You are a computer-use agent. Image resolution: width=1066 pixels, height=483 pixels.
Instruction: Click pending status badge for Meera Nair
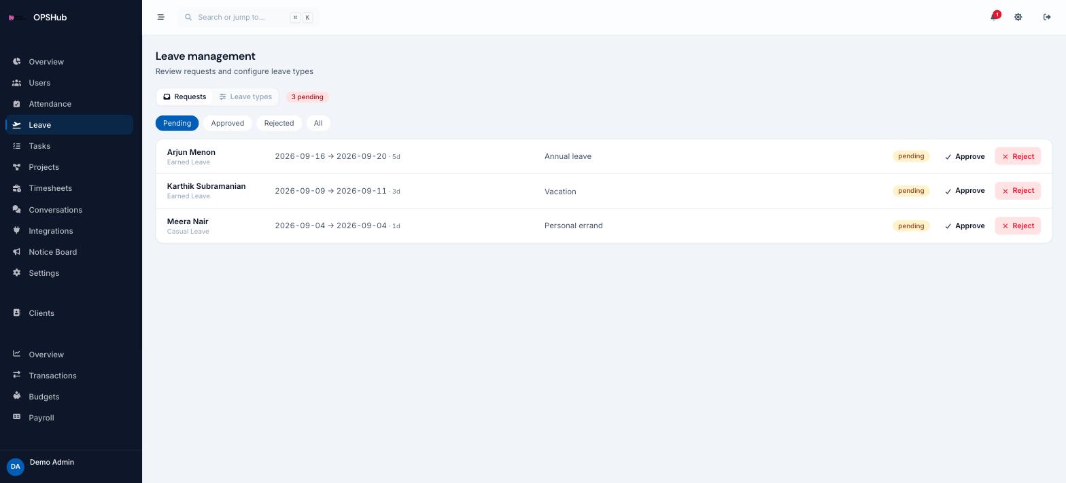pos(911,226)
